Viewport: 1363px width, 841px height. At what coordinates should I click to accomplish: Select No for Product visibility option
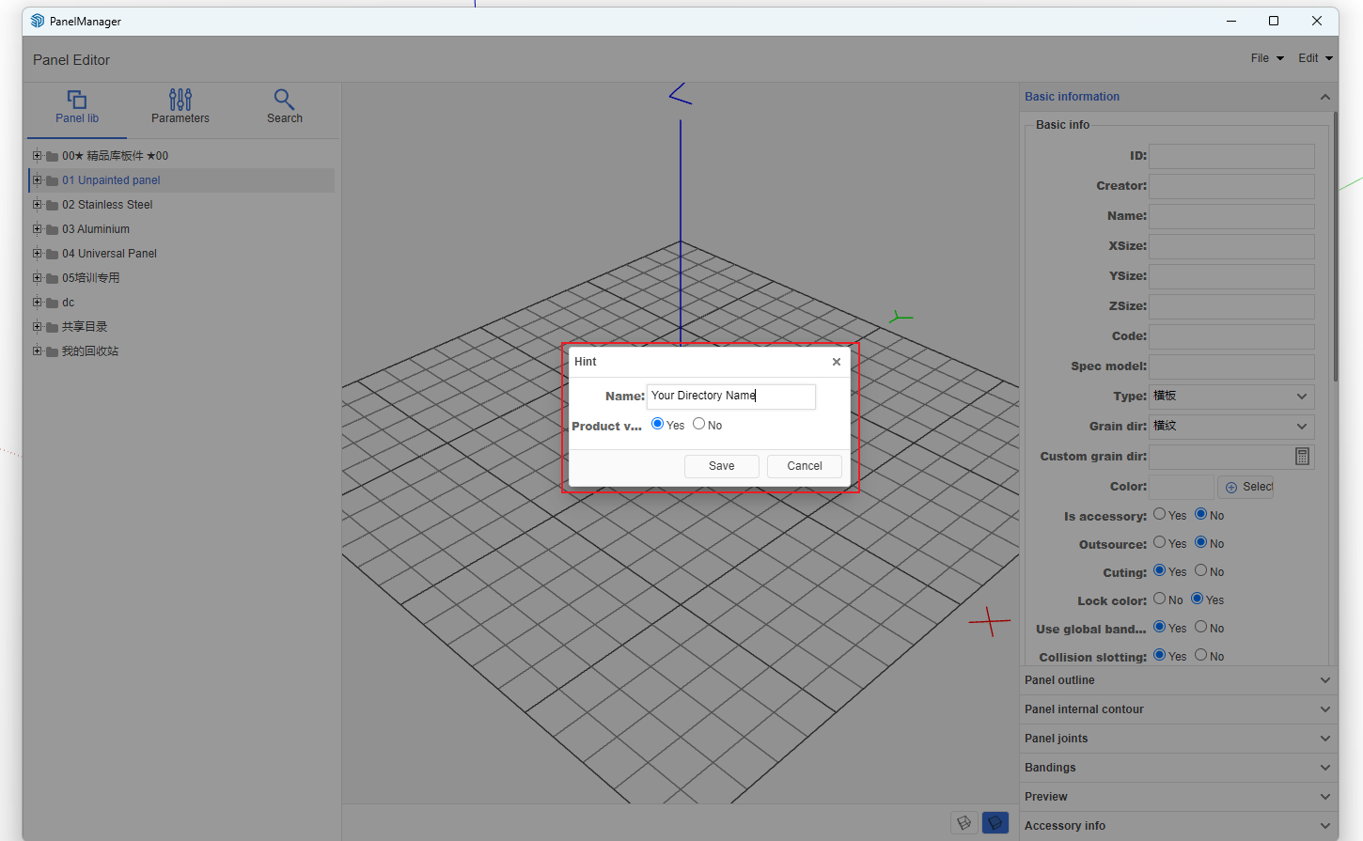coord(699,424)
